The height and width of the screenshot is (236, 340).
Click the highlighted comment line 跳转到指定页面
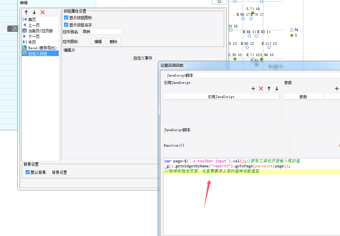click(x=212, y=171)
